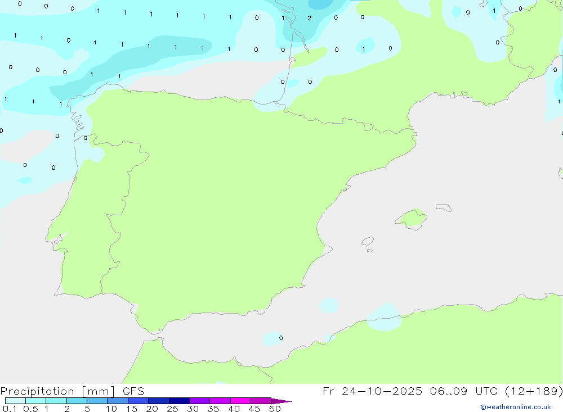The image size is (563, 412).
Task: Click the 20–25 mm legend color swatch
Action: tap(159, 401)
